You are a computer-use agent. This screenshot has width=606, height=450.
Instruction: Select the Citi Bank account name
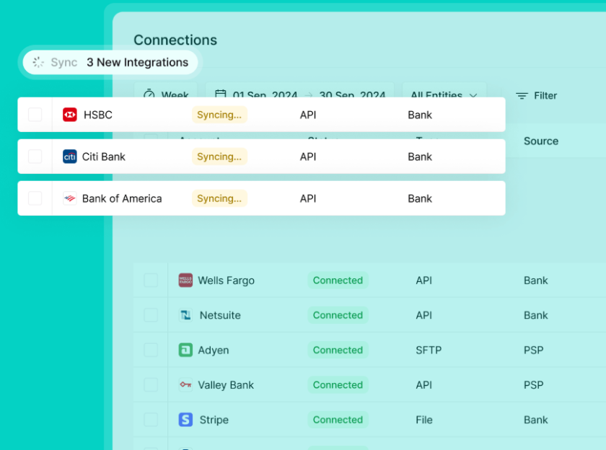[x=104, y=156]
